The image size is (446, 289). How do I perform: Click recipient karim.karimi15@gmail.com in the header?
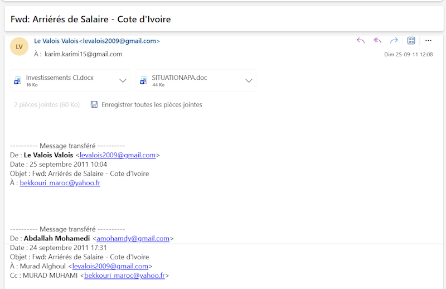coord(83,54)
